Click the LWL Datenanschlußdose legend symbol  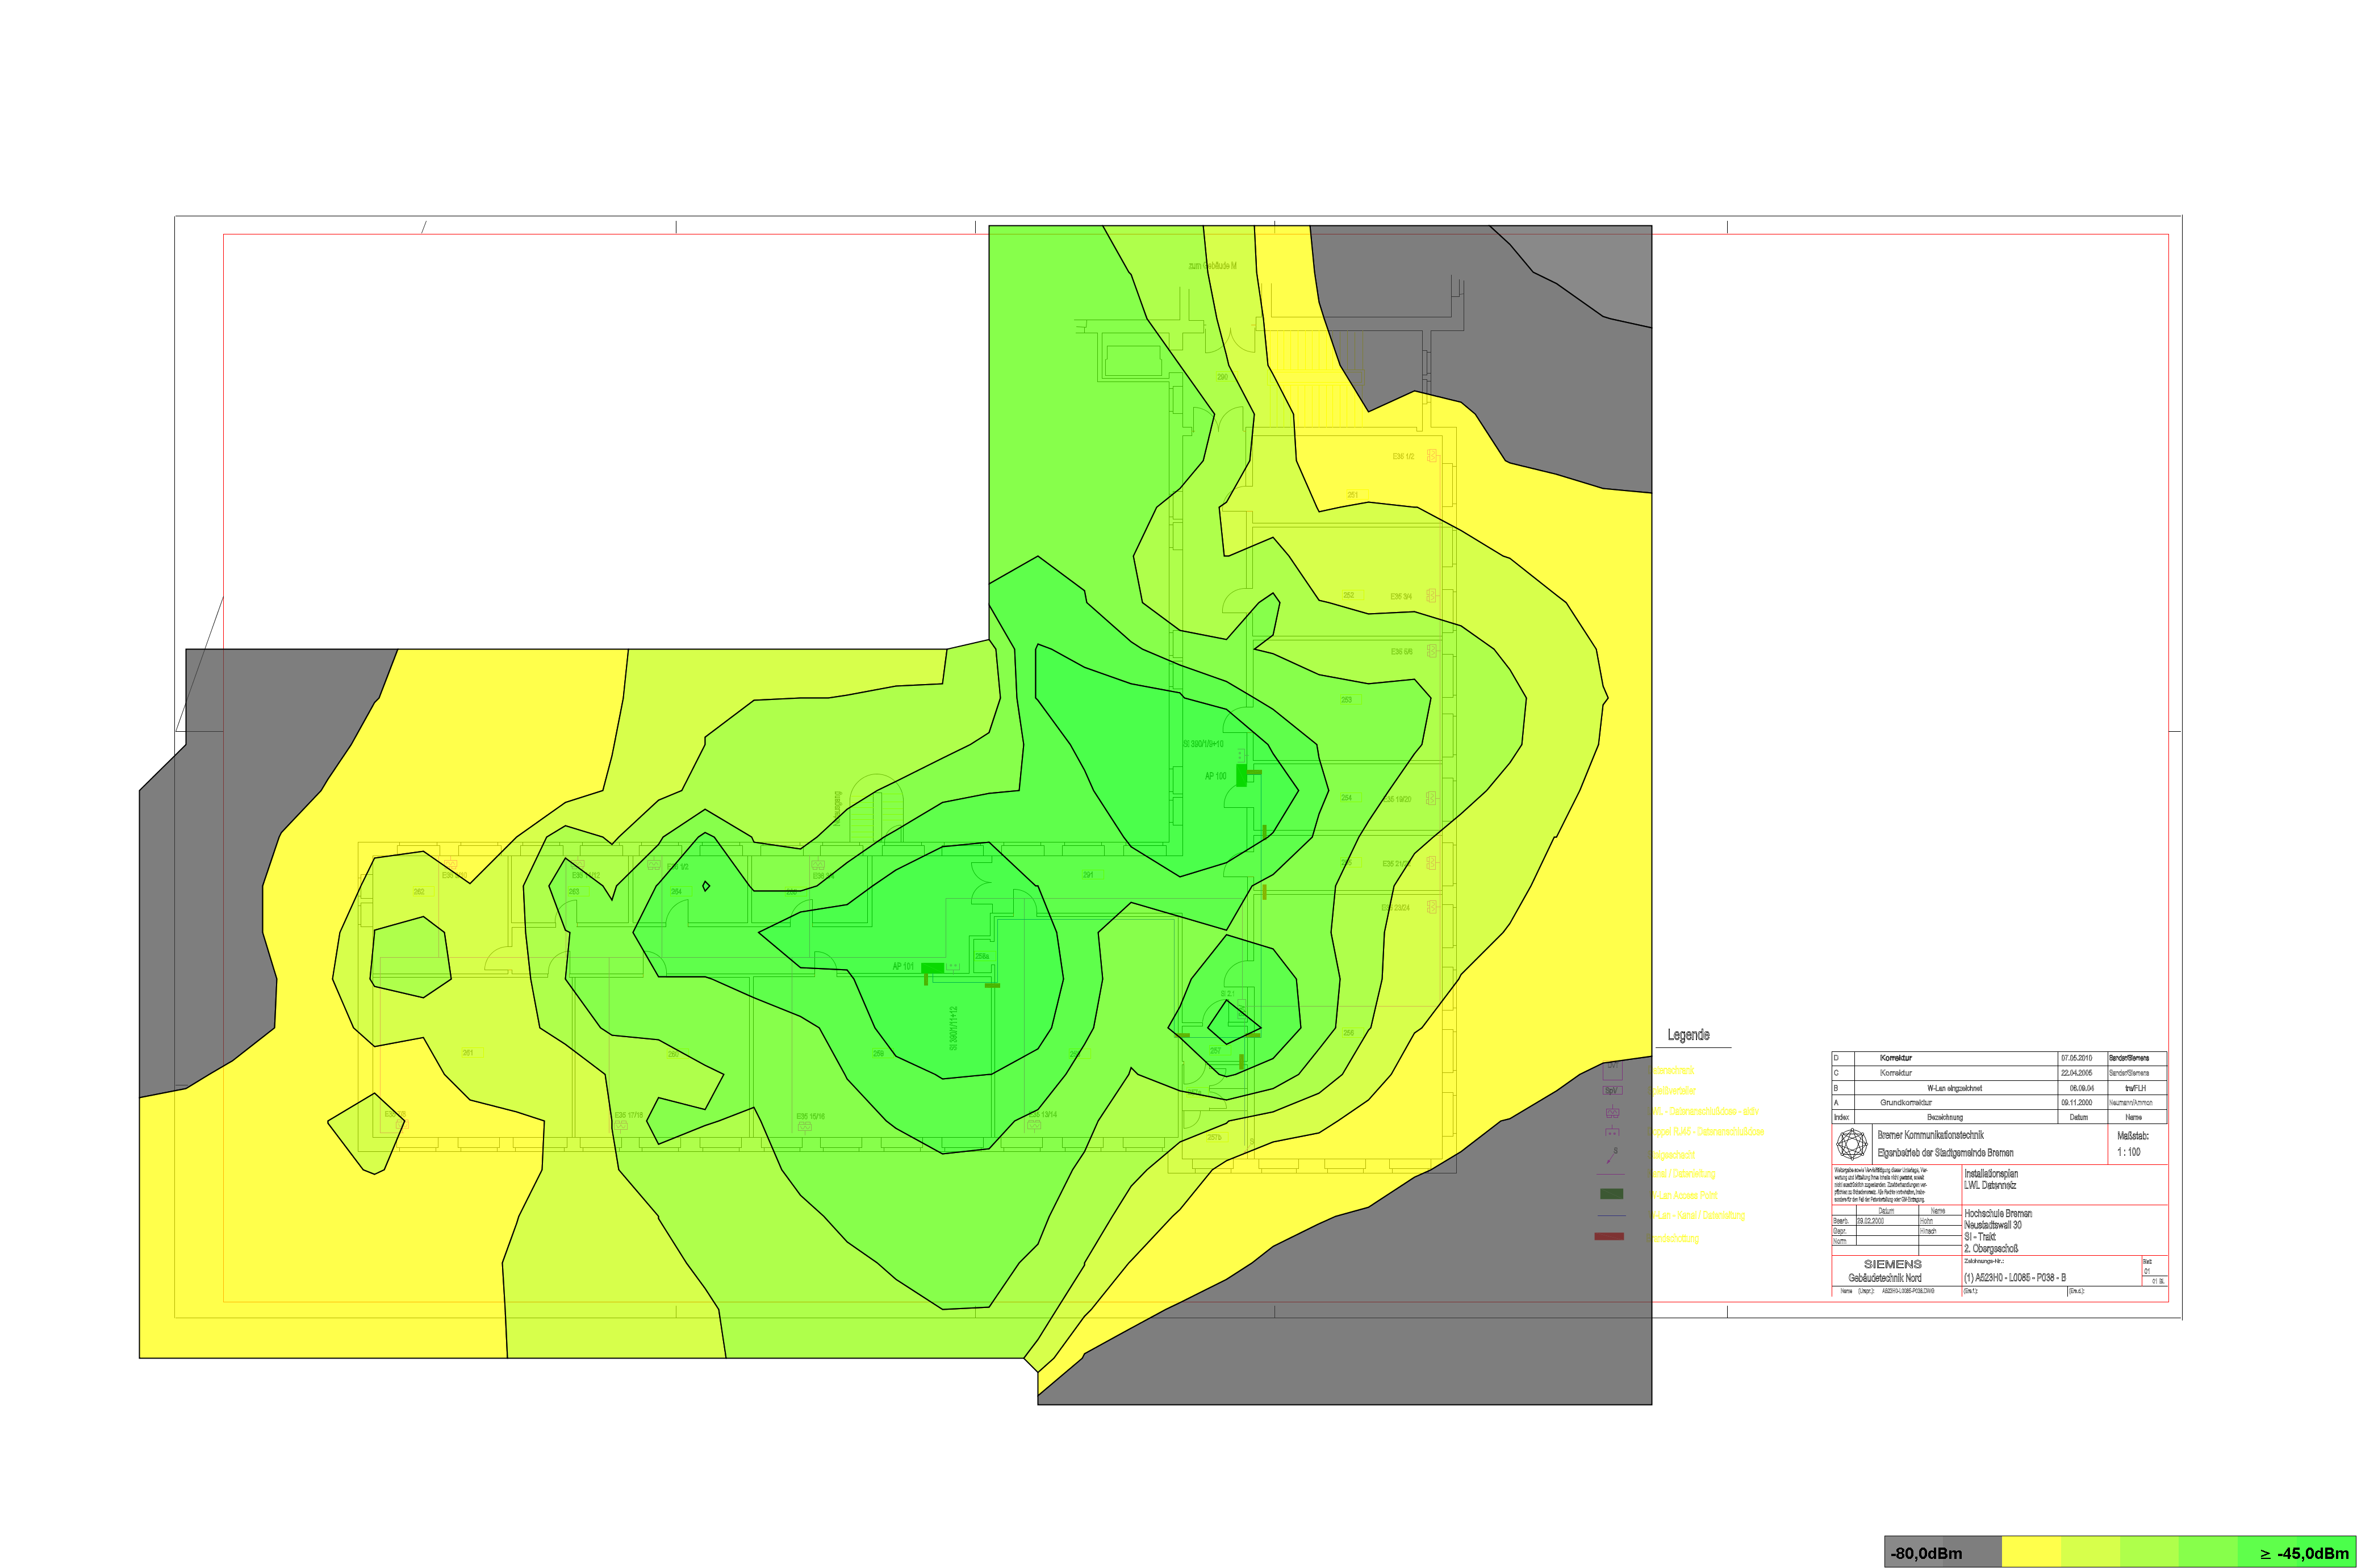[1612, 1111]
